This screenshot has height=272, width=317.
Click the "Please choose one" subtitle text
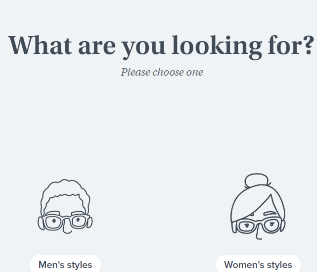162,72
